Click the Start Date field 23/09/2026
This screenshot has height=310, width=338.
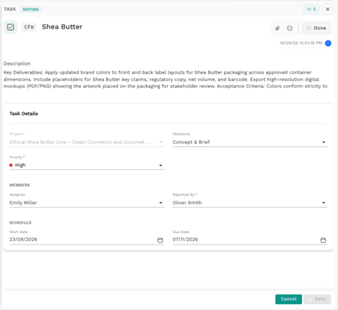tap(86, 239)
